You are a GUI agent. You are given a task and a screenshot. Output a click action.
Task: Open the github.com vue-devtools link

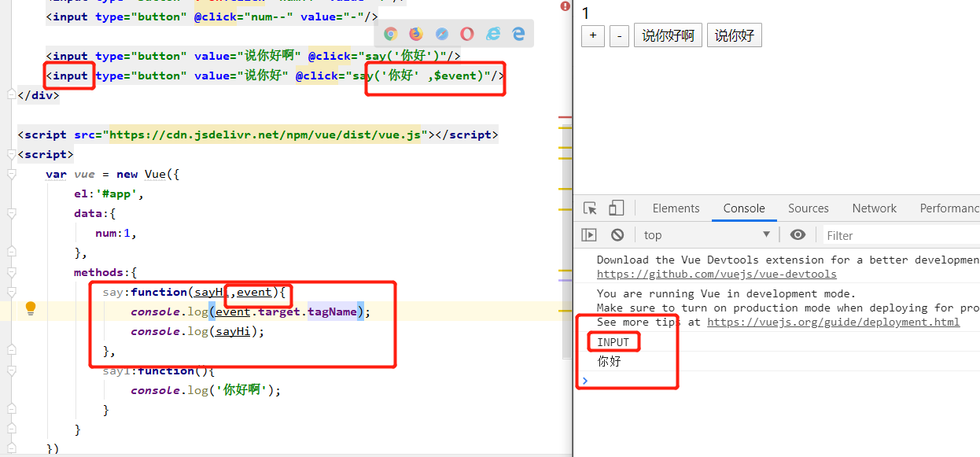pos(717,275)
